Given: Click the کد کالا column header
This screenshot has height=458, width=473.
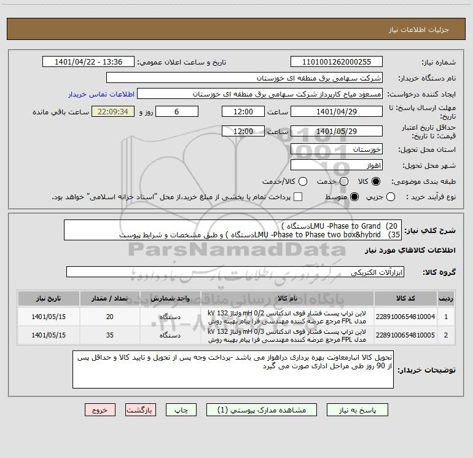Looking at the screenshot, I should click(x=405, y=298).
